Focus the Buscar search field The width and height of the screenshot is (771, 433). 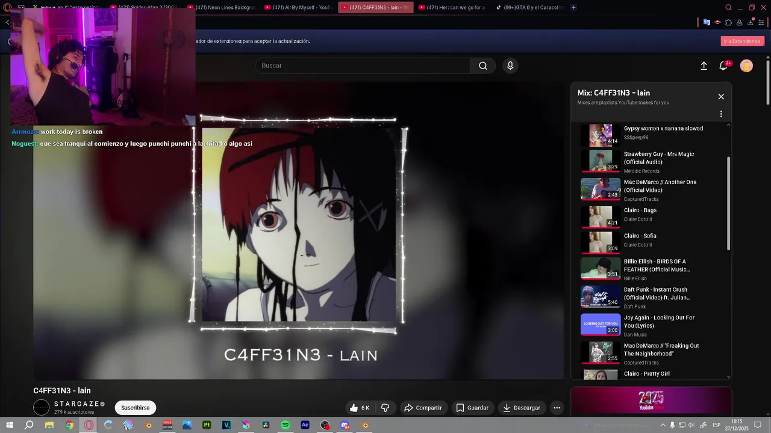(363, 66)
